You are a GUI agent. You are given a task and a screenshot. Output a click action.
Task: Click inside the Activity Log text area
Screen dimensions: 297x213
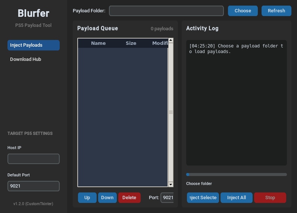[237, 103]
